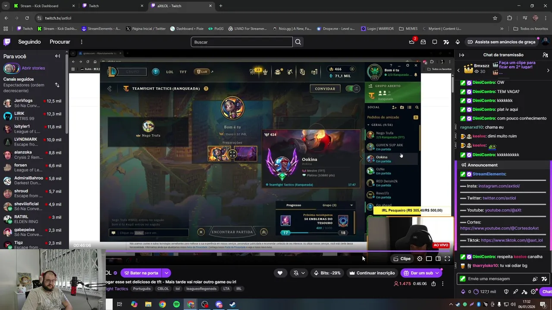Screen dimensions: 552x310
Task: Open forsen channel in sidebar
Action: point(33,167)
